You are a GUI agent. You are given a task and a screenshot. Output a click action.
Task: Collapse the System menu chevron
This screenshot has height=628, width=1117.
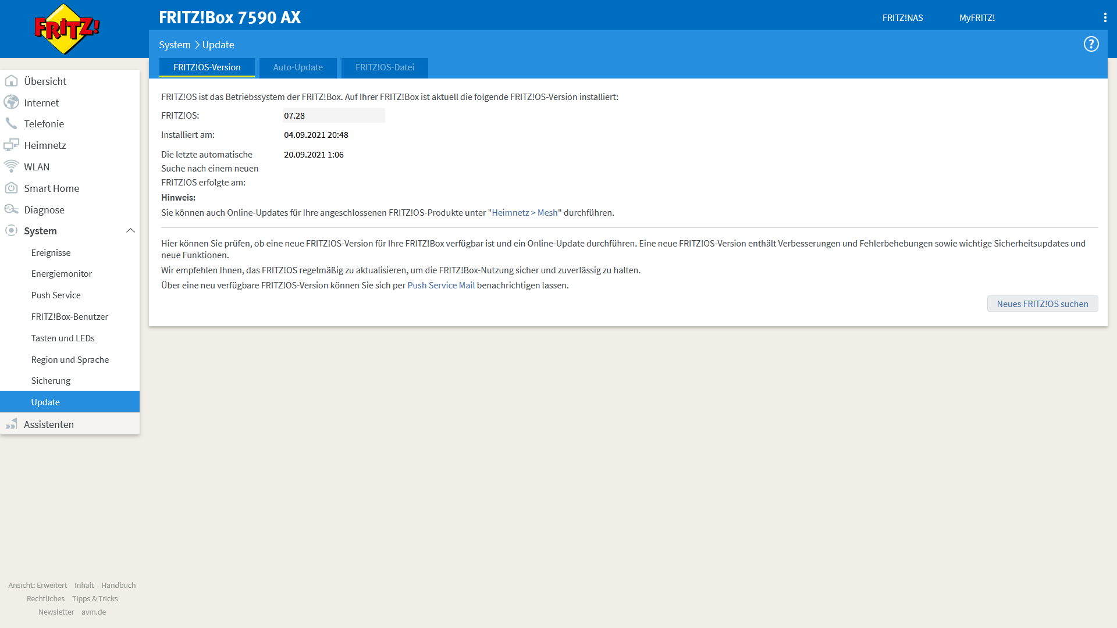[130, 231]
